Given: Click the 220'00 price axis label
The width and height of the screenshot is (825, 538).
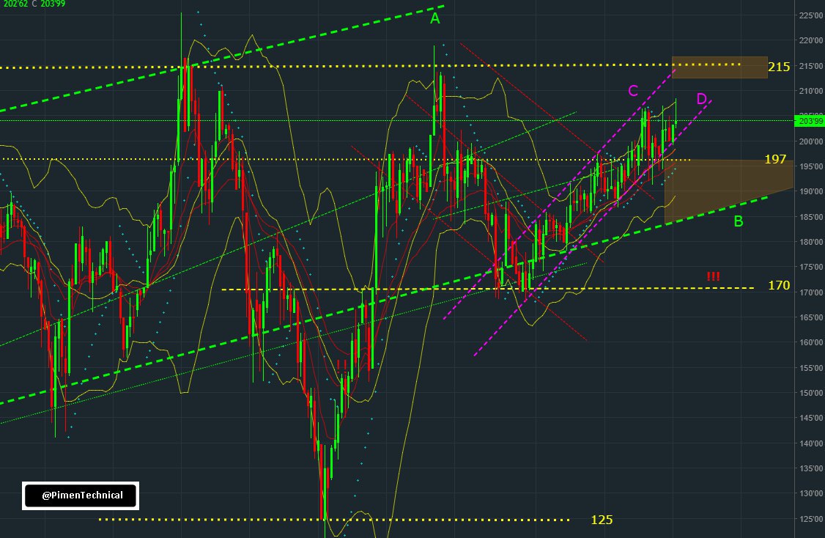Looking at the screenshot, I should coord(811,40).
